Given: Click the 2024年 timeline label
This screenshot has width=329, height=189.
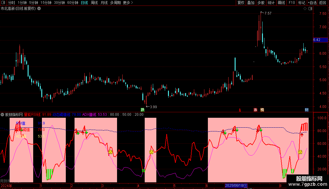Looking at the screenshot, I should coord(6,186).
